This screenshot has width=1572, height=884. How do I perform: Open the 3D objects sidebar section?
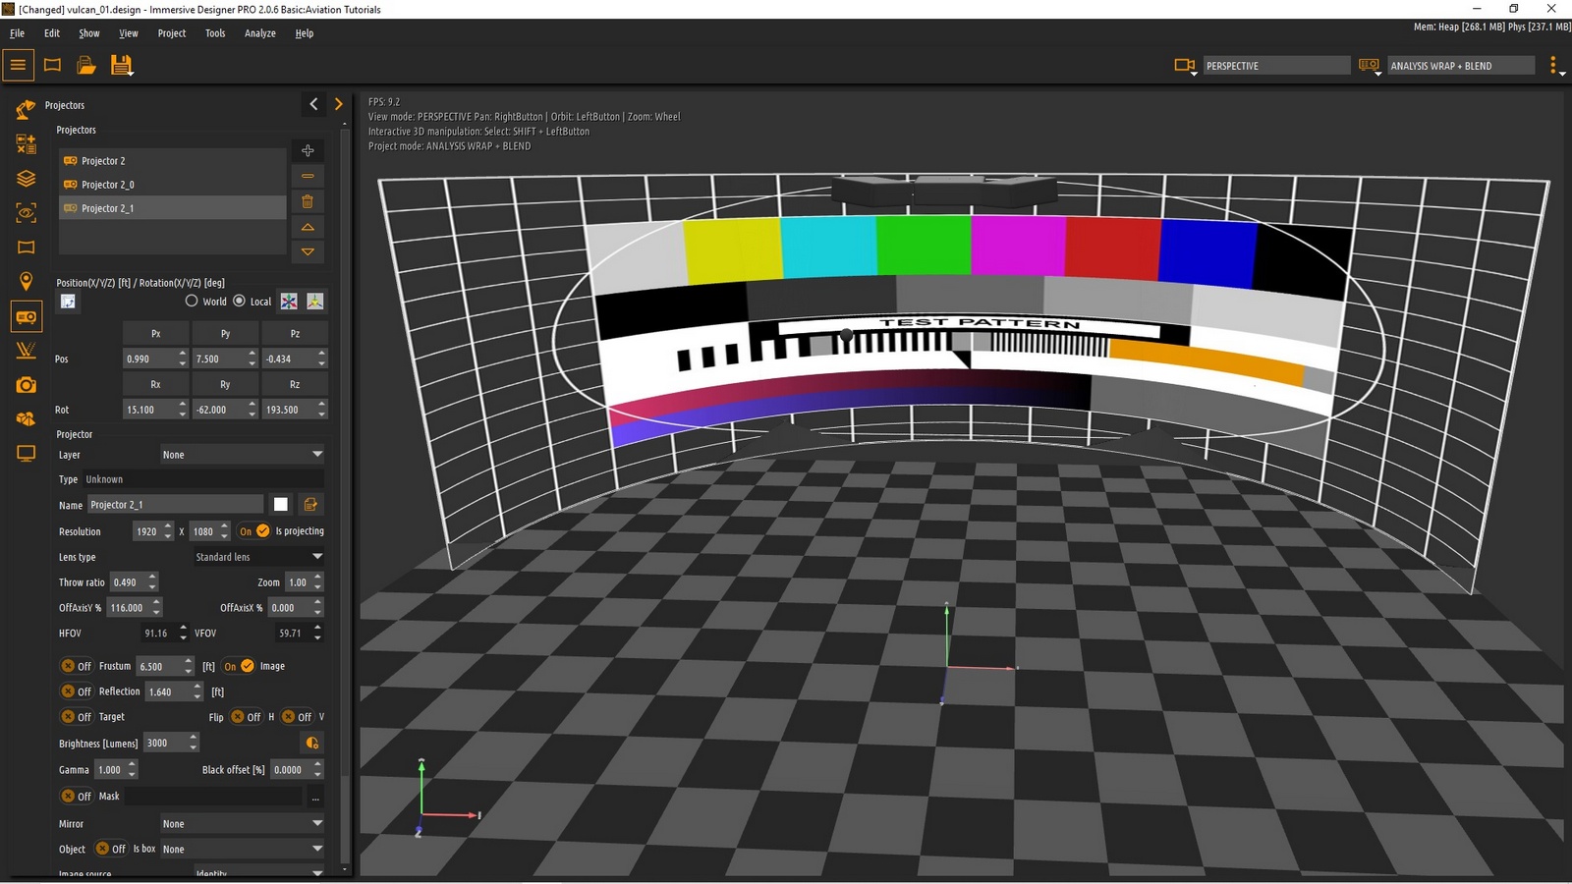pos(26,419)
